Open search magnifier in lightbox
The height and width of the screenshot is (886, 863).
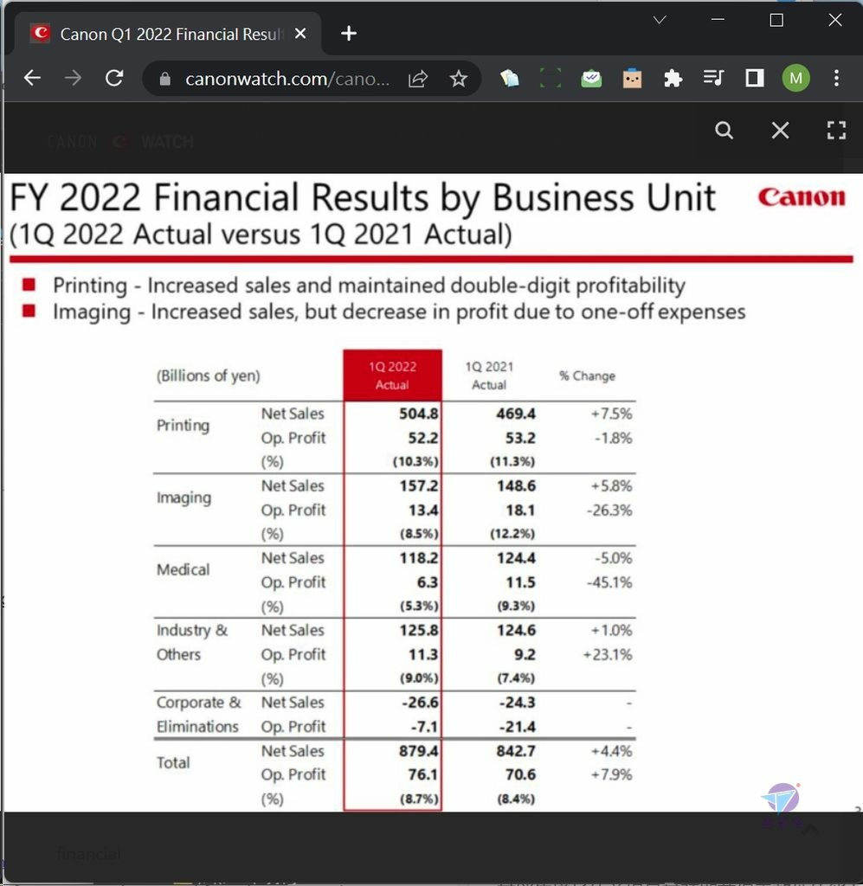(724, 131)
